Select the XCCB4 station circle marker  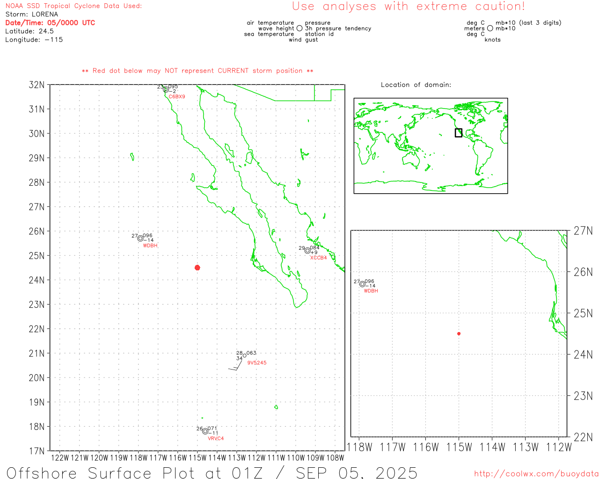[x=307, y=250]
